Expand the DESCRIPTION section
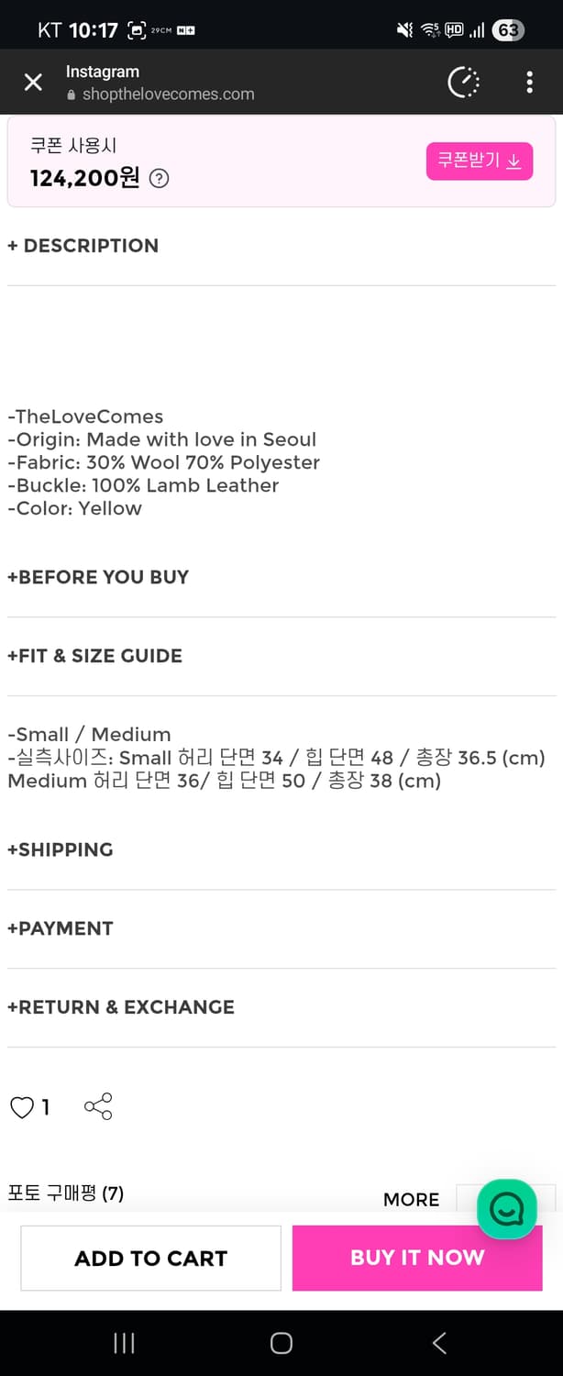This screenshot has width=563, height=1376. tap(83, 245)
